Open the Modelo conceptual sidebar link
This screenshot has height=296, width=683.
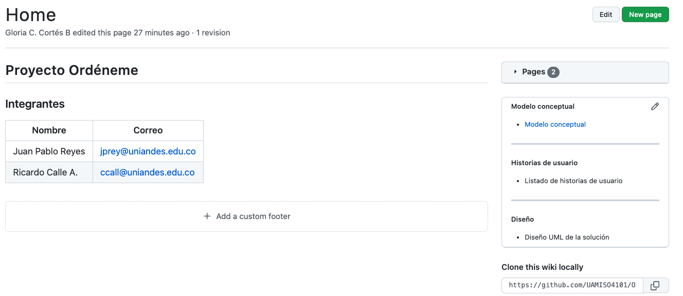coord(555,124)
